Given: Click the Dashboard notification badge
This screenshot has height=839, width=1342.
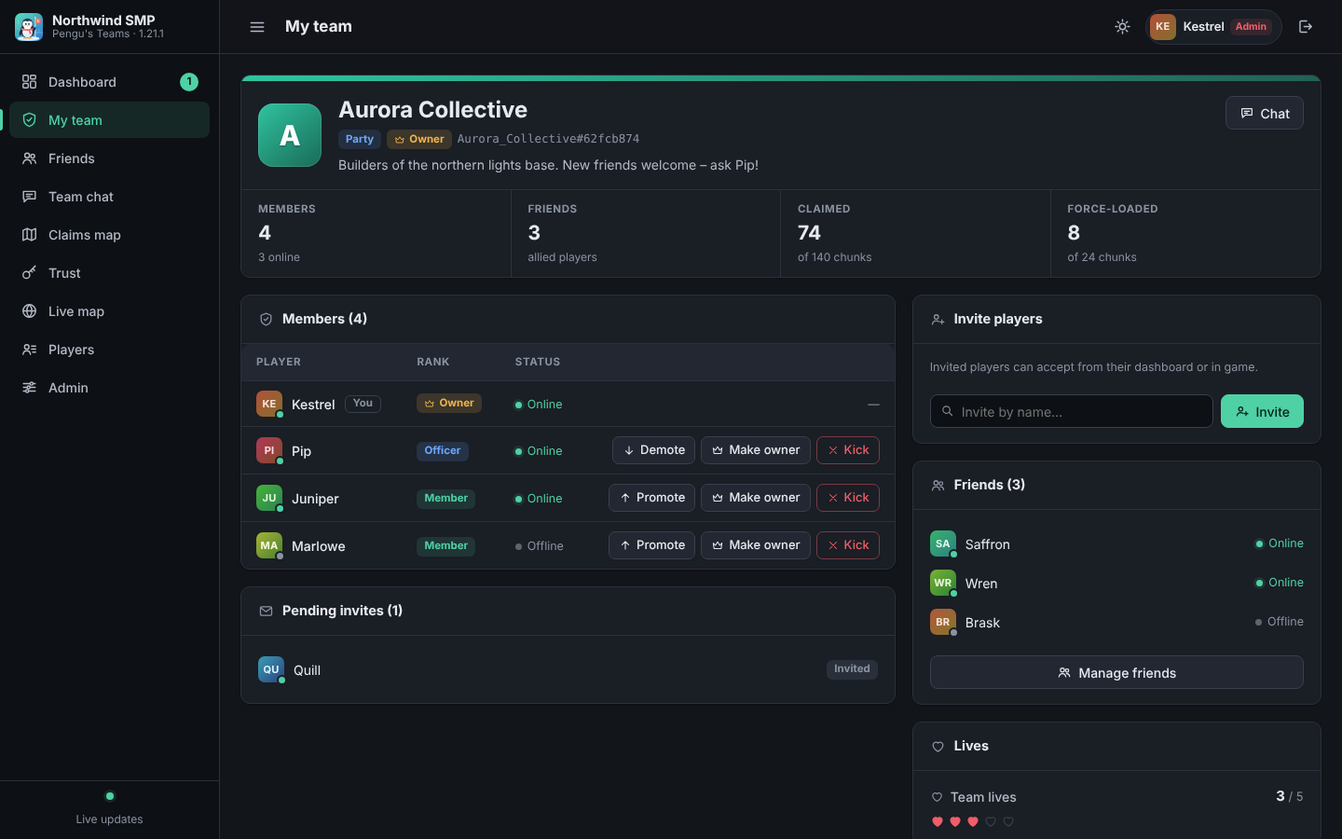Looking at the screenshot, I should pos(189,82).
